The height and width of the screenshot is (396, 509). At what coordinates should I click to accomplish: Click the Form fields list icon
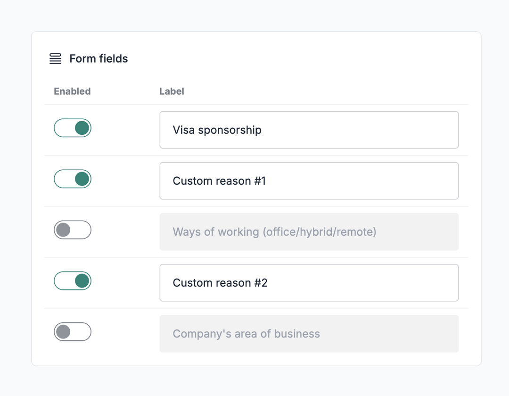click(x=55, y=59)
